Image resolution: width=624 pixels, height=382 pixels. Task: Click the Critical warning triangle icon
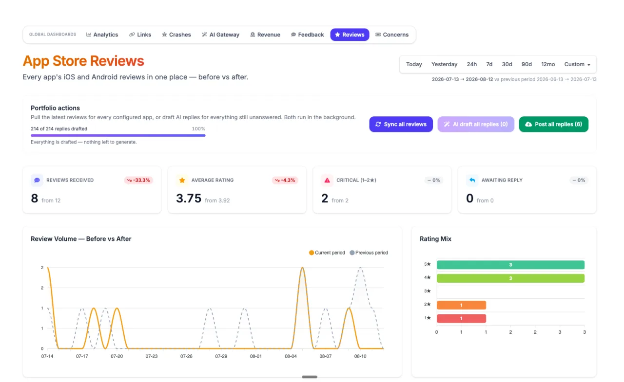(x=327, y=180)
